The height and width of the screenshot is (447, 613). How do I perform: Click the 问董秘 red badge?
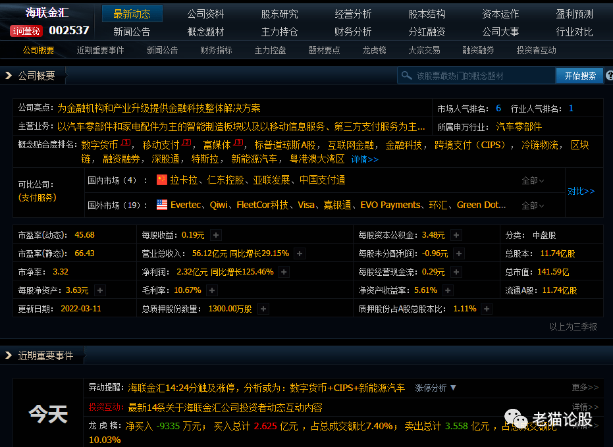pyautogui.click(x=26, y=31)
